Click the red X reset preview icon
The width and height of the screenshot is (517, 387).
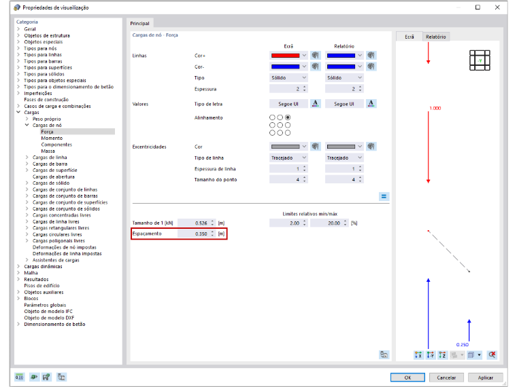point(492,354)
